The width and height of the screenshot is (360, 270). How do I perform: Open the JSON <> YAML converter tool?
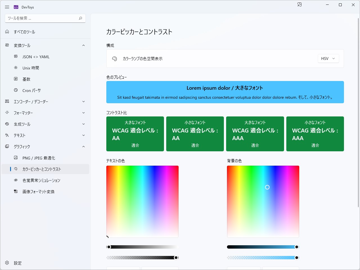36,57
